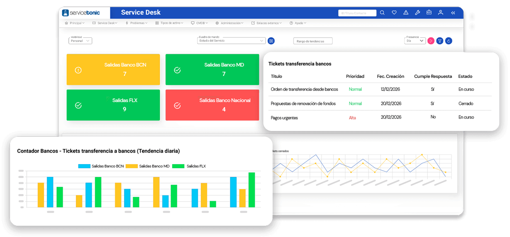Open the Enlaces externos menu
The height and width of the screenshot is (237, 510).
266,23
